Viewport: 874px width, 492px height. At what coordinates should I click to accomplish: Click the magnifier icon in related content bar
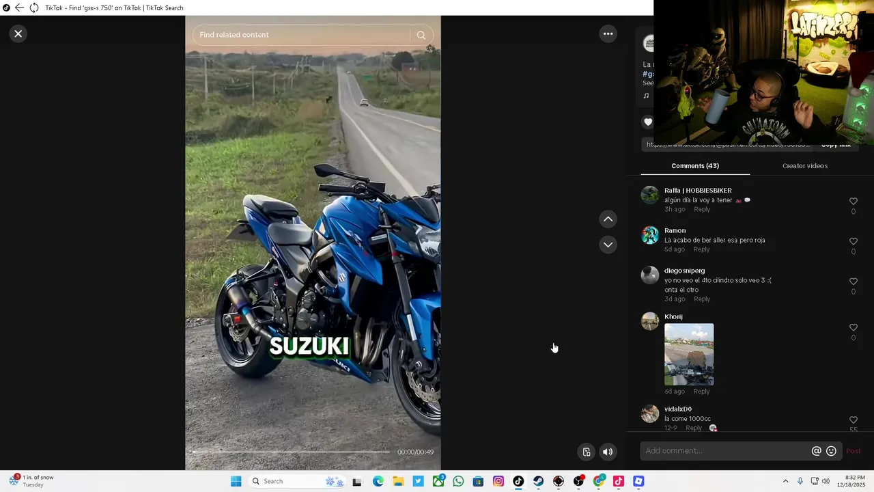point(421,35)
